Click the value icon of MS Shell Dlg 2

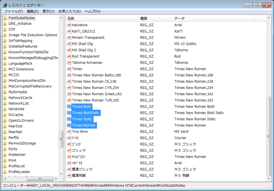pyautogui.click(x=69, y=50)
